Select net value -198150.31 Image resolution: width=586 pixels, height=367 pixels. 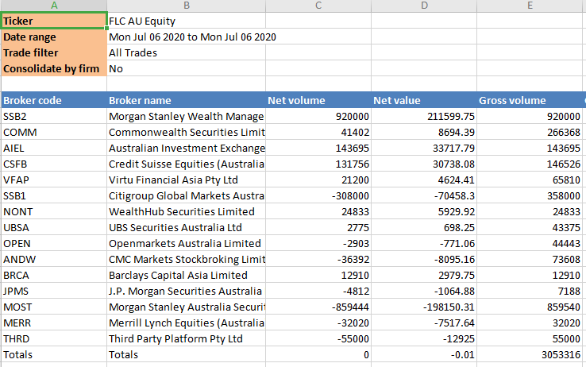[424, 307]
